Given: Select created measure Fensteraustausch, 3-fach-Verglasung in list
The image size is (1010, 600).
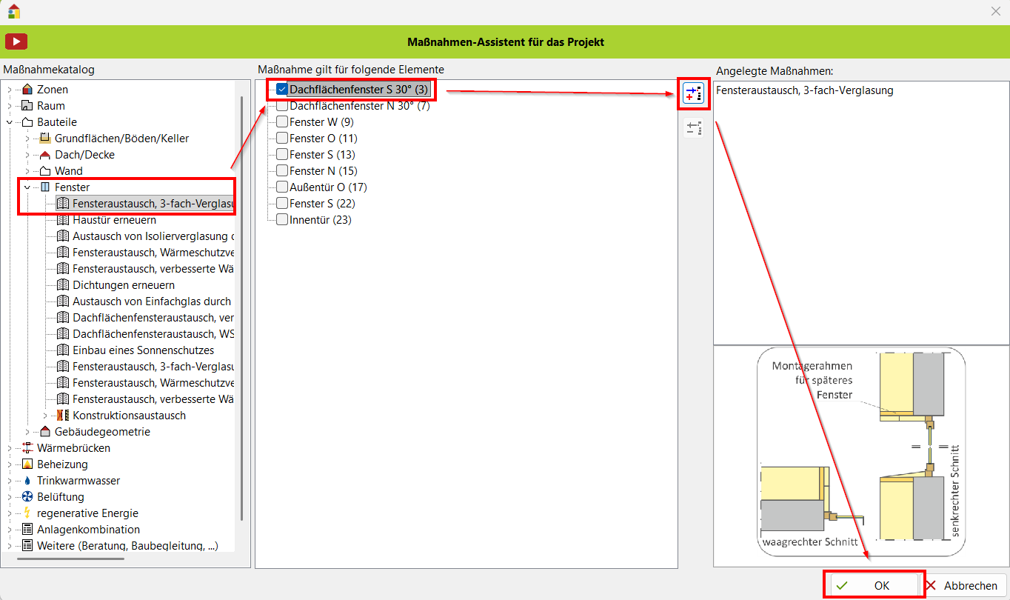Looking at the screenshot, I should pyautogui.click(x=805, y=90).
